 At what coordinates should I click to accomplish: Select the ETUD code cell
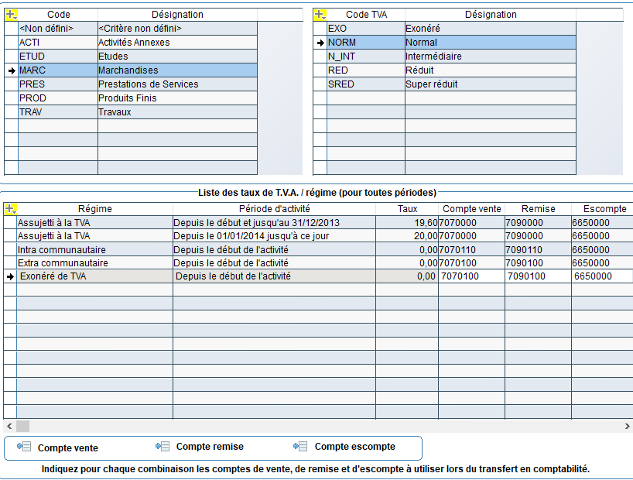click(x=58, y=57)
